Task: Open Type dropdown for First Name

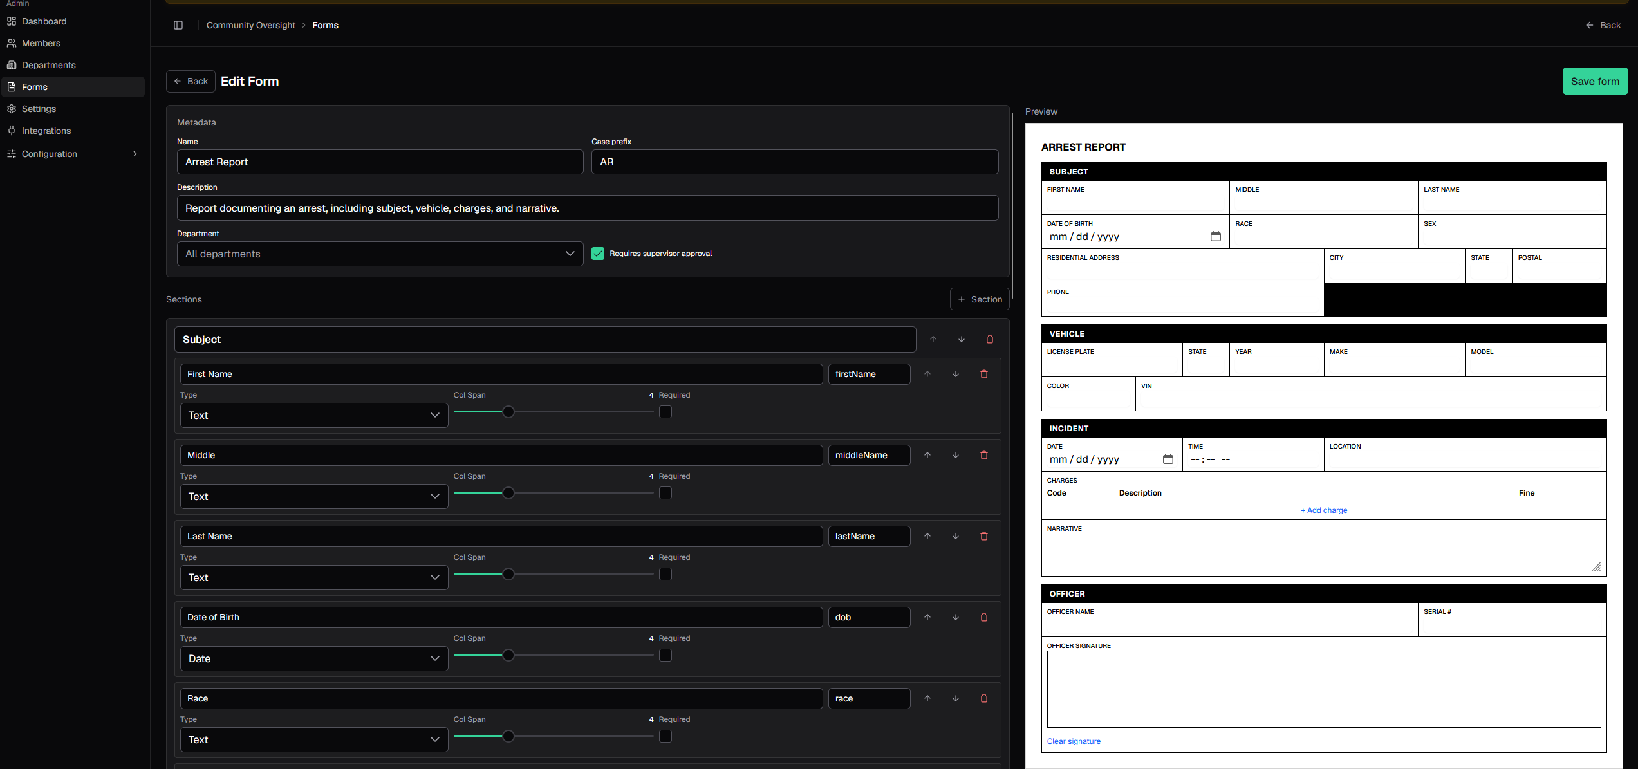Action: tap(314, 415)
